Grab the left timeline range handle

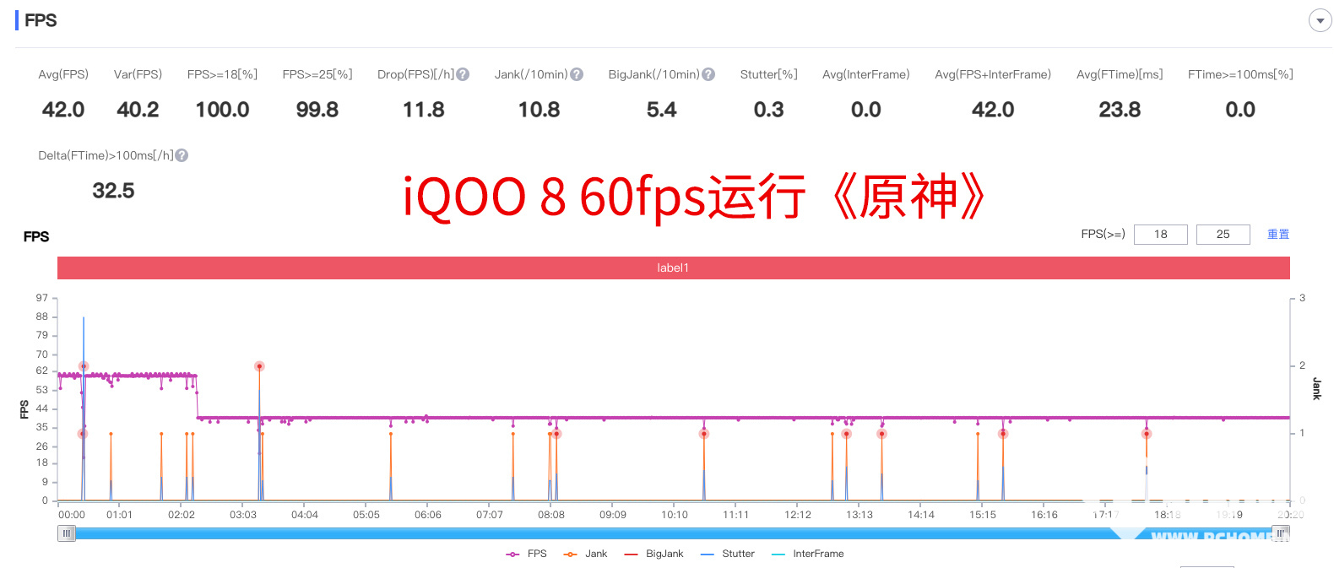[66, 533]
